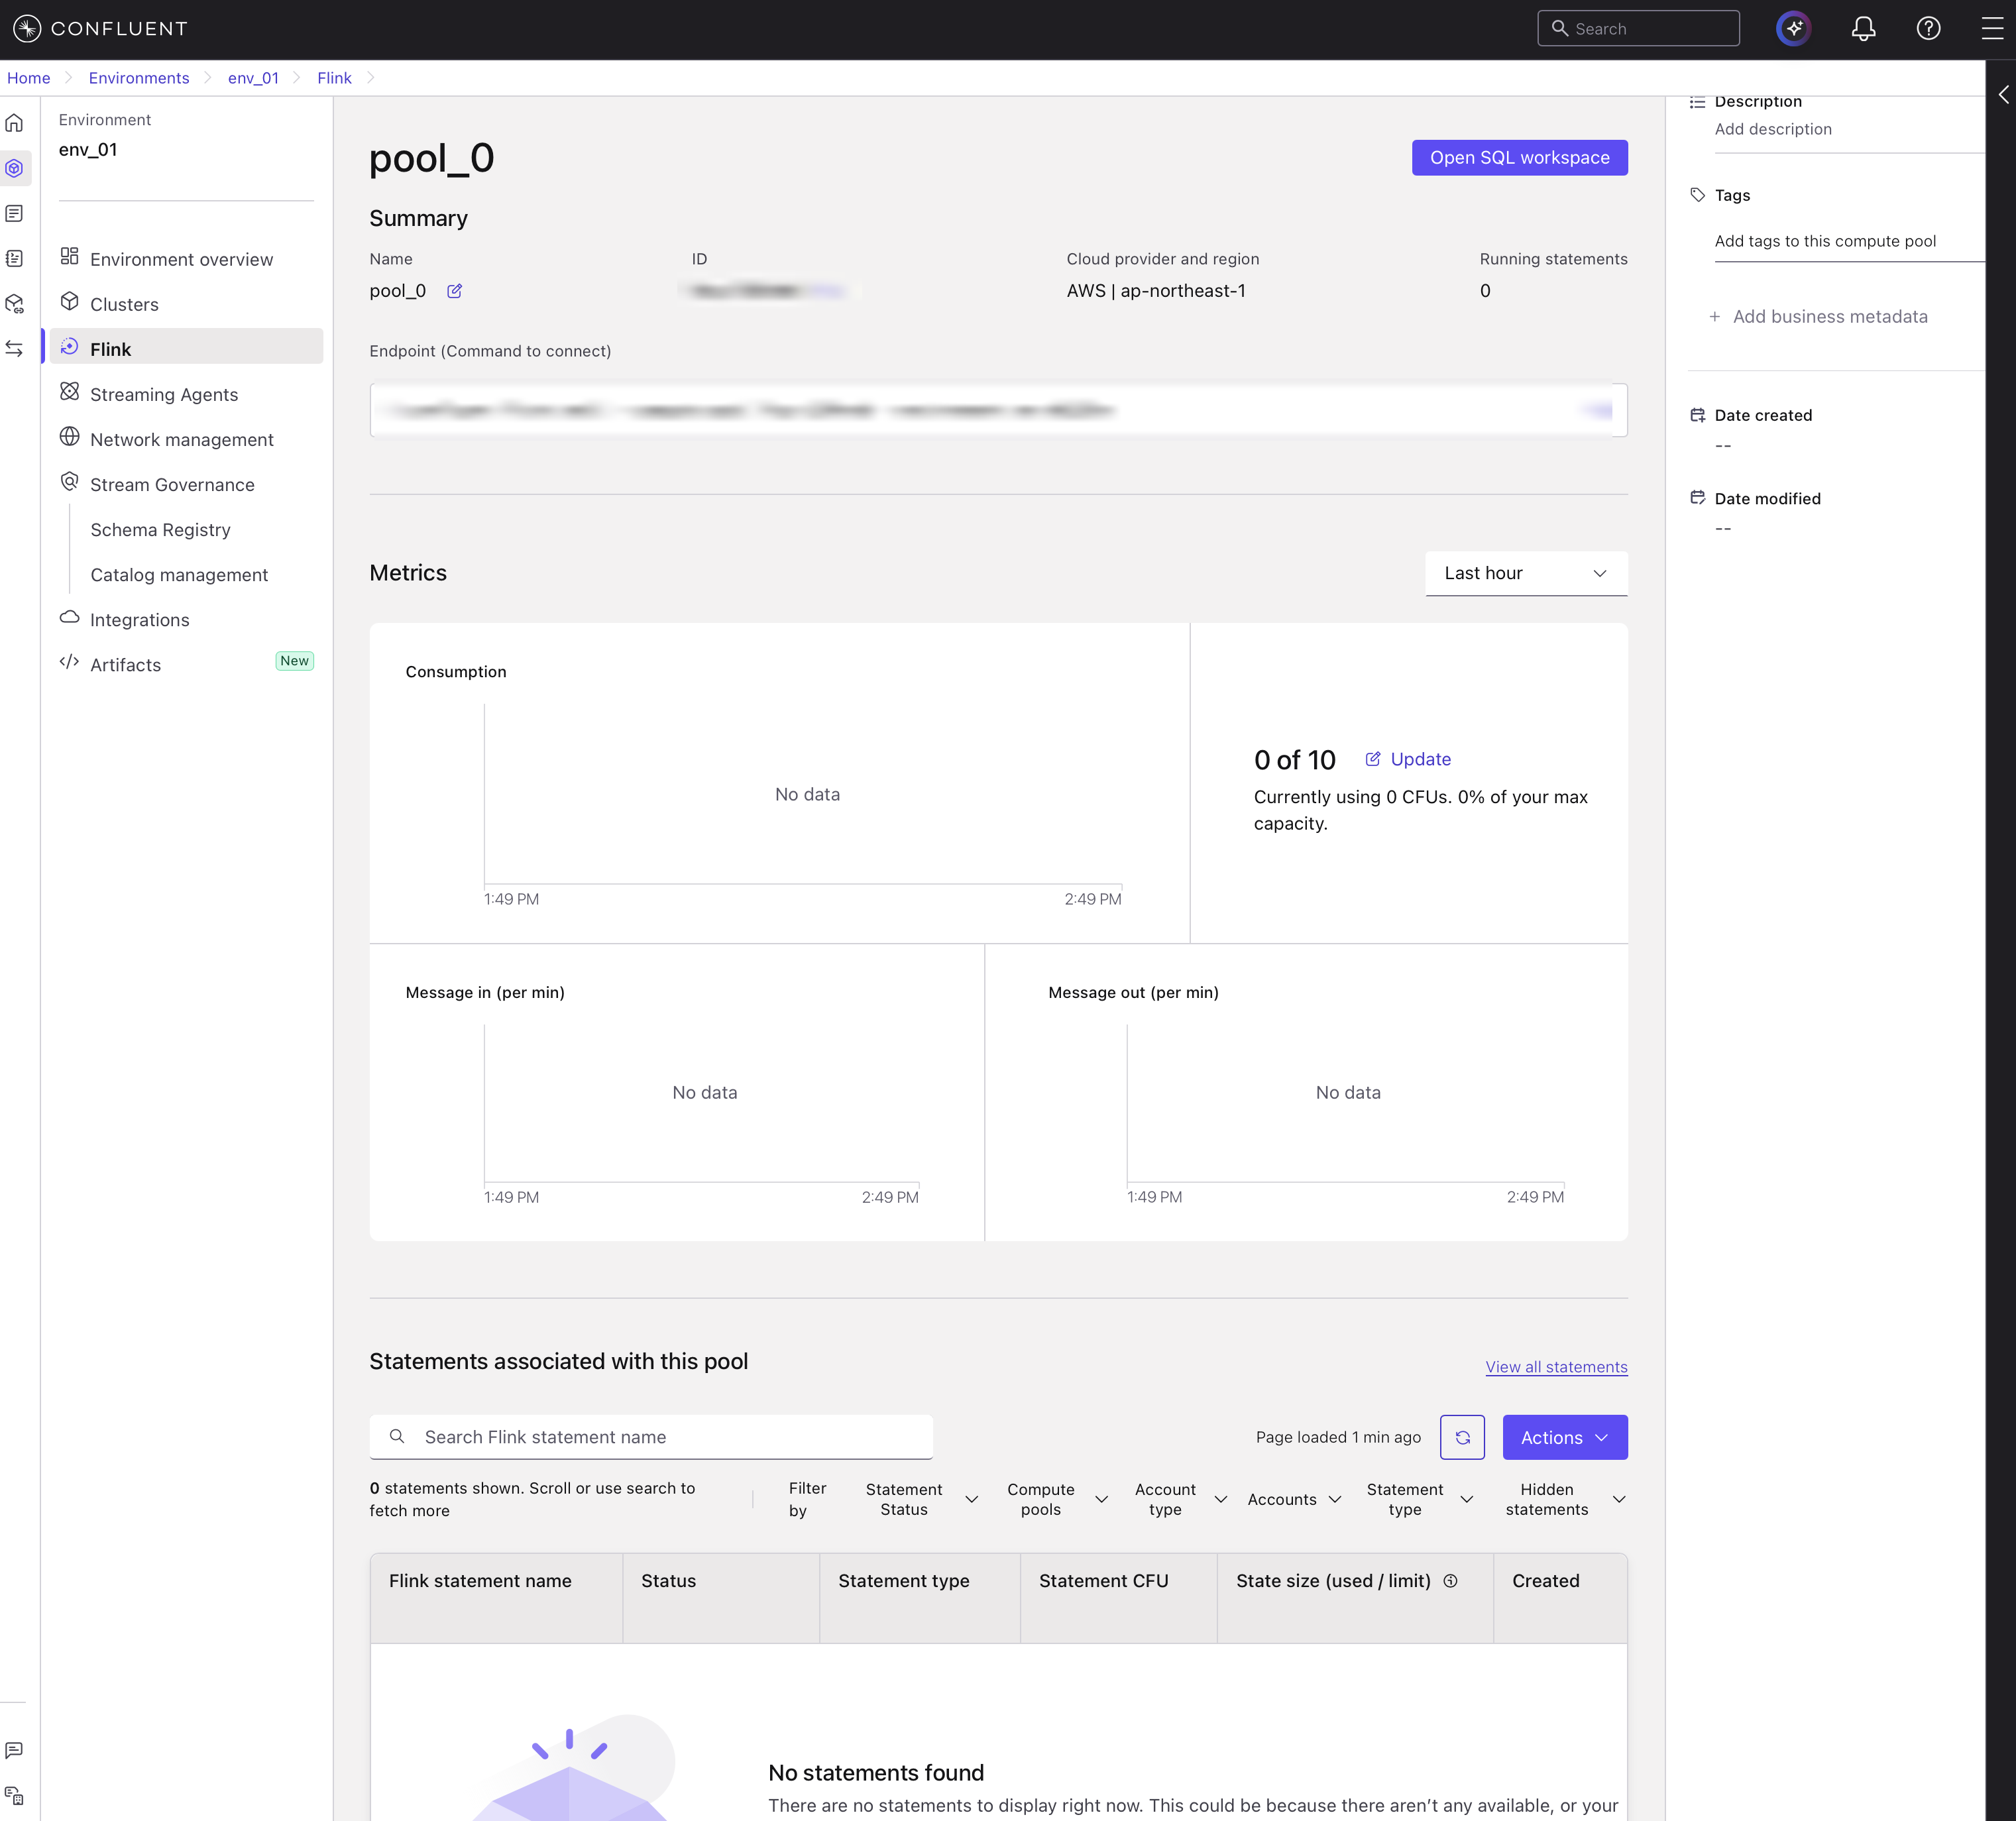Viewport: 2016px width, 1821px height.
Task: Click the home icon in left rail
Action: [14, 123]
